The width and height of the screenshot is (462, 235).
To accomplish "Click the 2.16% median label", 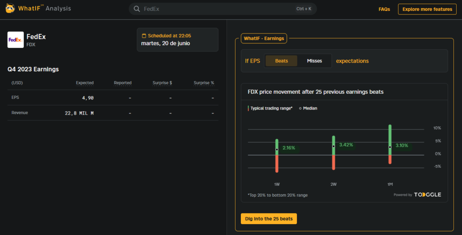I will (289, 148).
